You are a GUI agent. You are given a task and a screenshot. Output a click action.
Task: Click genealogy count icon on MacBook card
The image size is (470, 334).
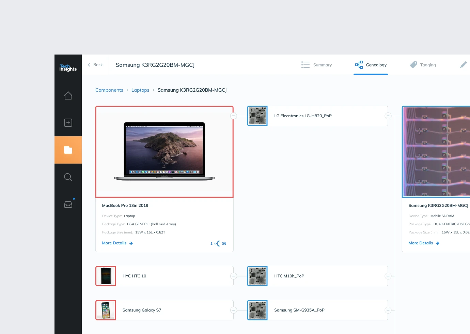[217, 243]
